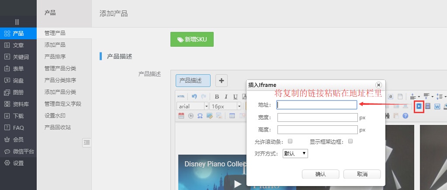Insert date using the calendar icon
Viewport: 447px width, 190px height.
(181, 116)
